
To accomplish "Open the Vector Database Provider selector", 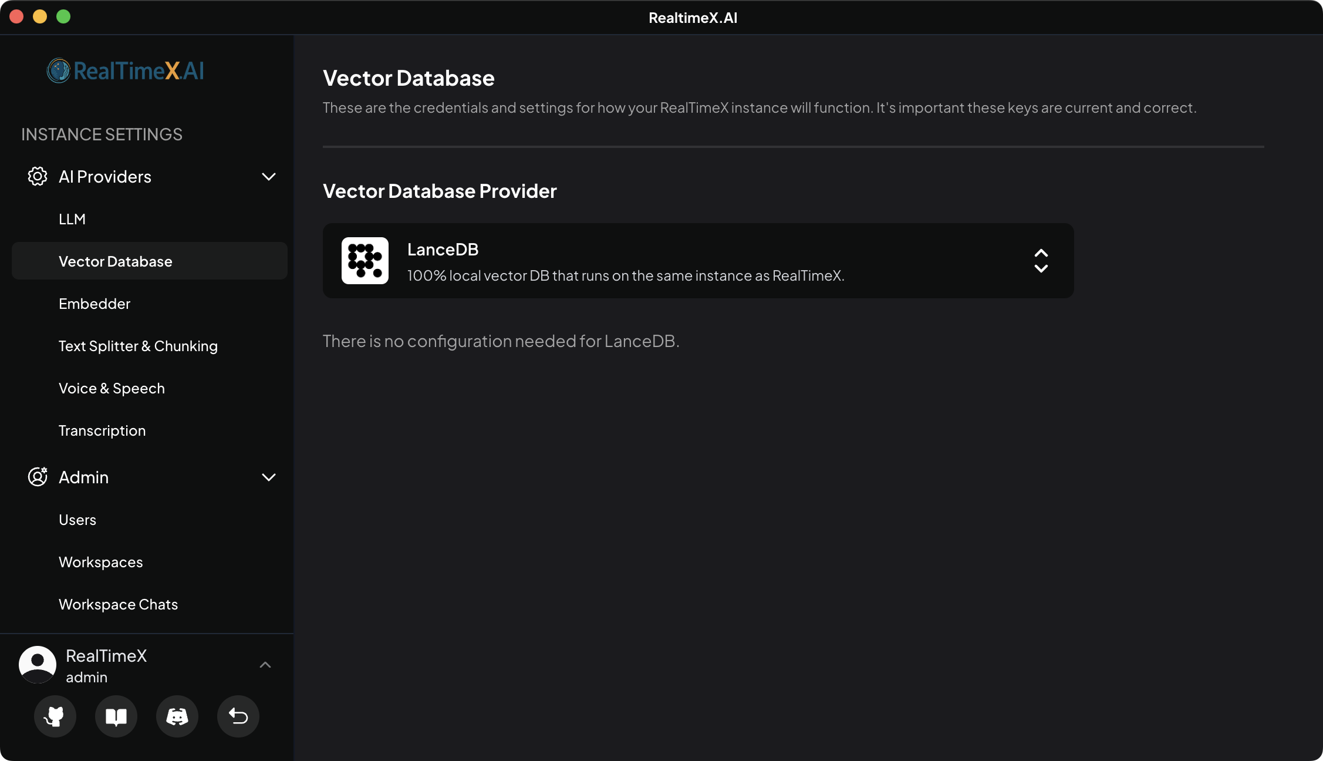I will click(x=1041, y=261).
